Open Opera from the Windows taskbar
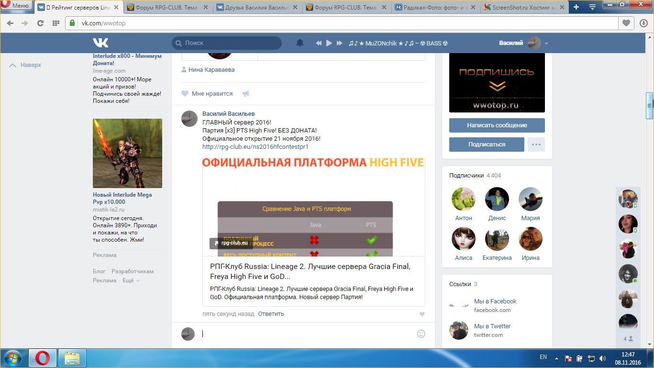654x368 pixels. click(43, 358)
